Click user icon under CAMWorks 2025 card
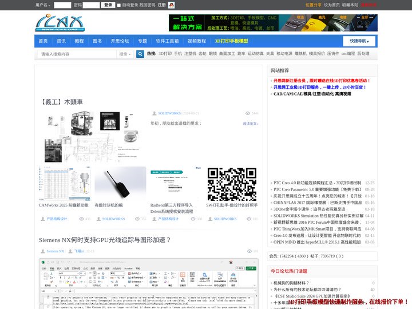Viewport: 412px width, 309px height. tap(43, 219)
